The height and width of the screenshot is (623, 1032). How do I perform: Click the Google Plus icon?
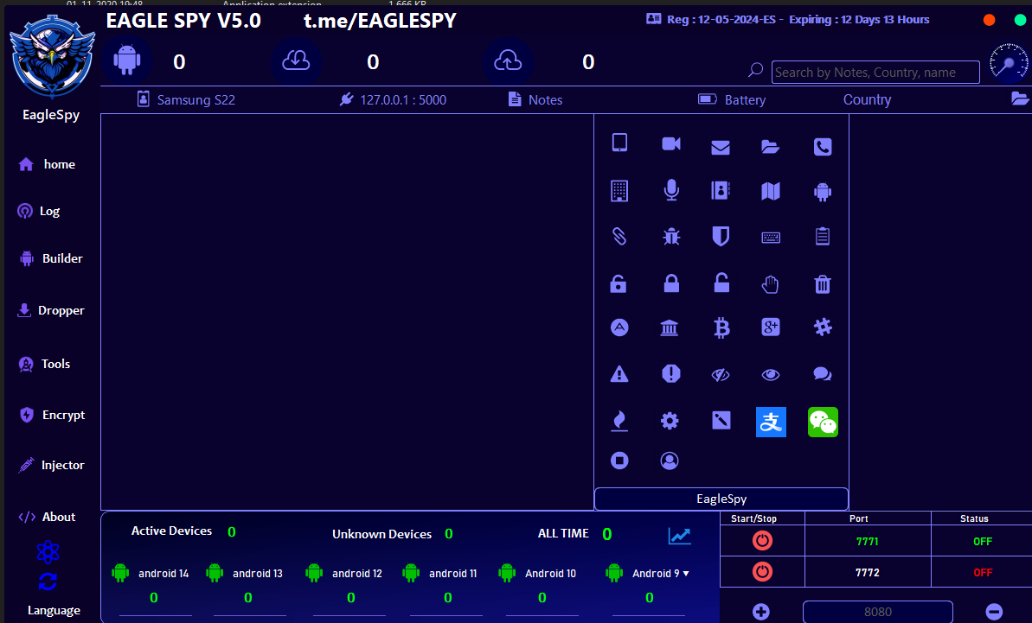[771, 327]
